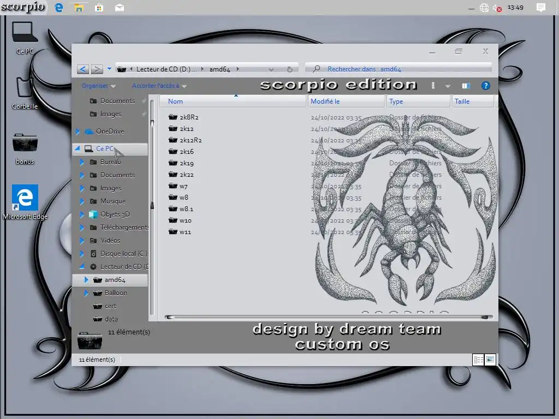Screen dimensions: 559x419
Task: Open Mail from the taskbar
Action: (120, 8)
